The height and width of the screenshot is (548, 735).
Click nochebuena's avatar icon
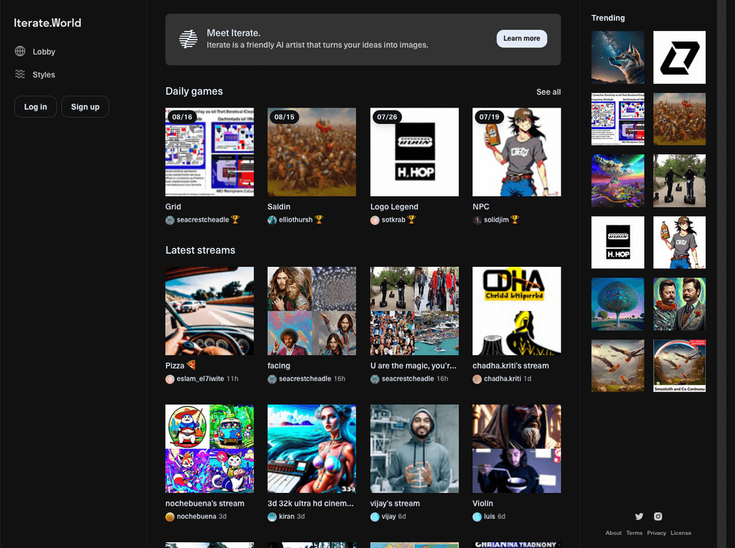coord(169,516)
